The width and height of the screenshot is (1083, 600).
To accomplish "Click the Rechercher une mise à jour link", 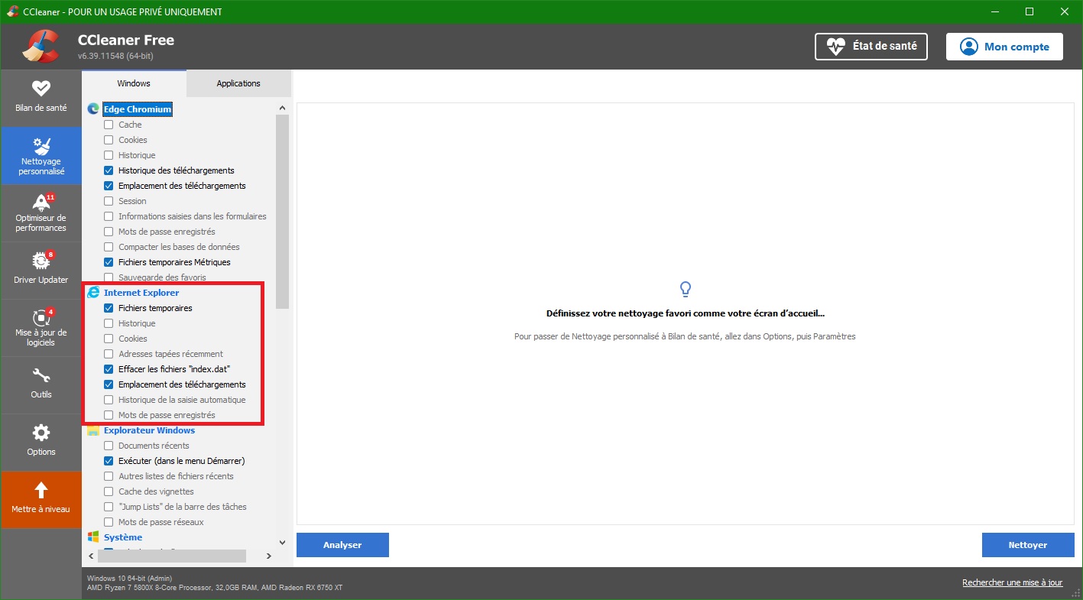I will click(1012, 582).
